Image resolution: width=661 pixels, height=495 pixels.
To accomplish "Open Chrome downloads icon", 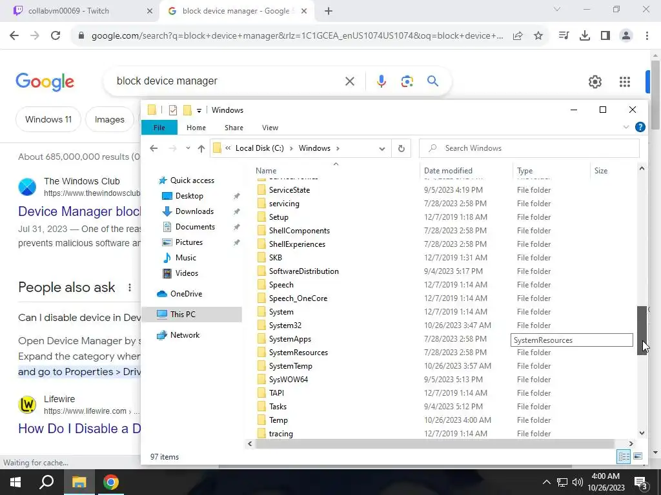I will pyautogui.click(x=585, y=36).
